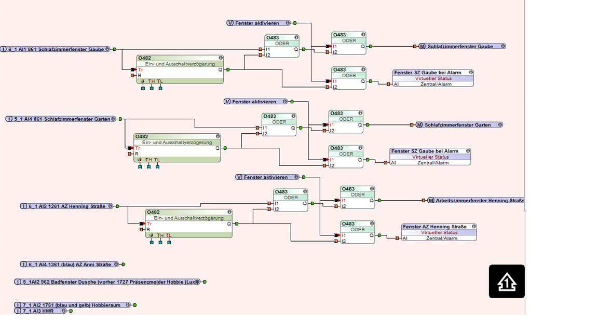
Task: Click Q output of bottom O482 delay block
Action: (229, 223)
